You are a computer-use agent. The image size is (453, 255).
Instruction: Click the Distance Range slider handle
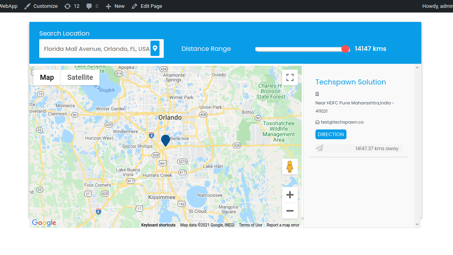tap(345, 49)
